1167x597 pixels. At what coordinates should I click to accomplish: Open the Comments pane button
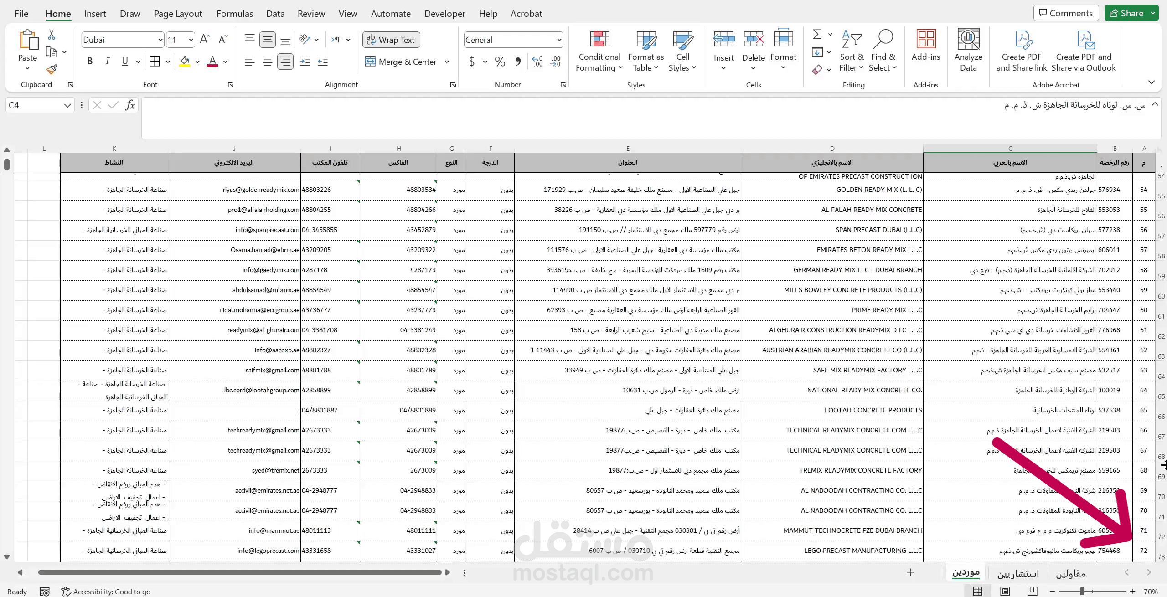tap(1066, 13)
